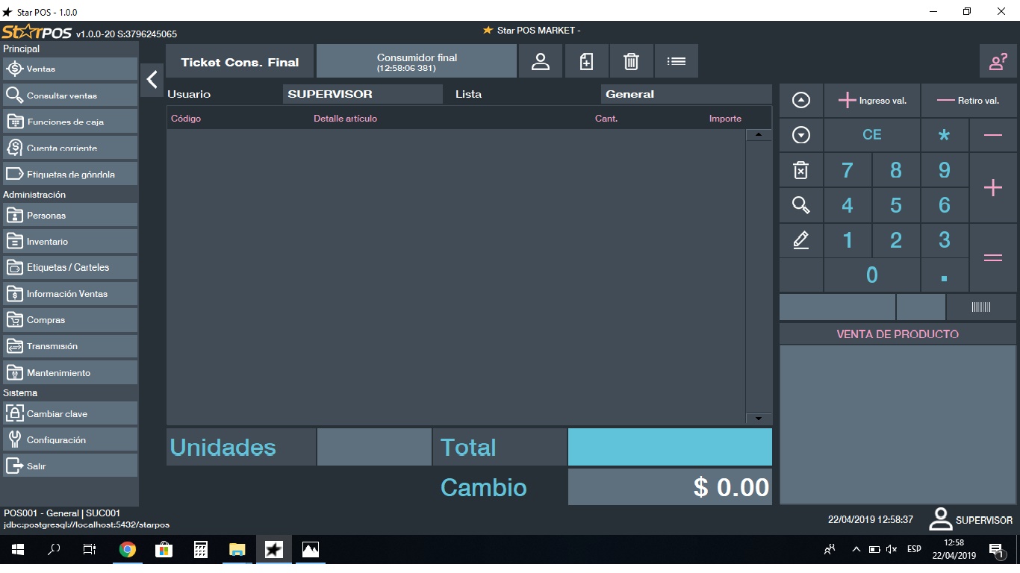The width and height of the screenshot is (1020, 573).
Task: Click the customer person icon in ticket toolbar
Action: (541, 62)
